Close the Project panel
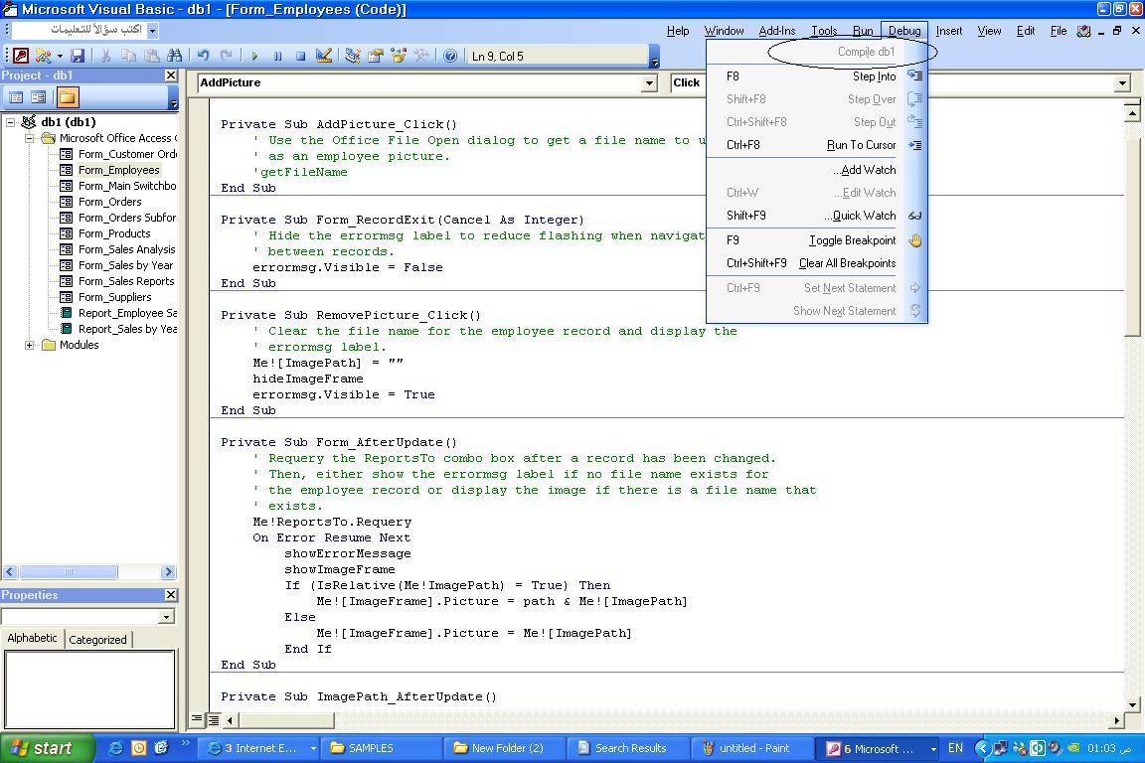Image resolution: width=1145 pixels, height=763 pixels. (171, 76)
